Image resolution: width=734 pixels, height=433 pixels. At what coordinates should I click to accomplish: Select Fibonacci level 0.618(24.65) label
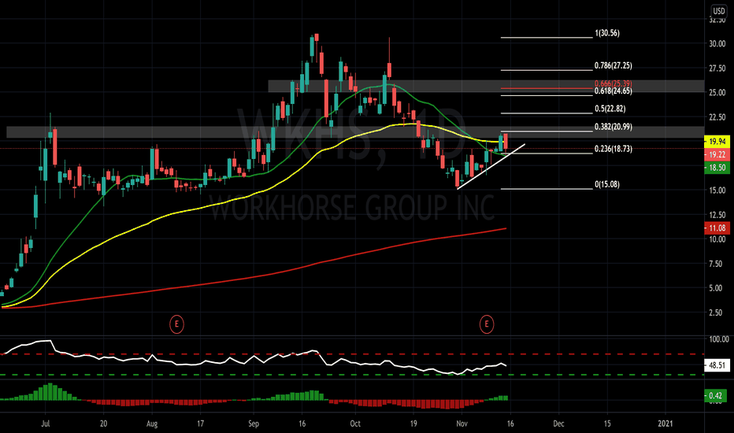pos(614,91)
